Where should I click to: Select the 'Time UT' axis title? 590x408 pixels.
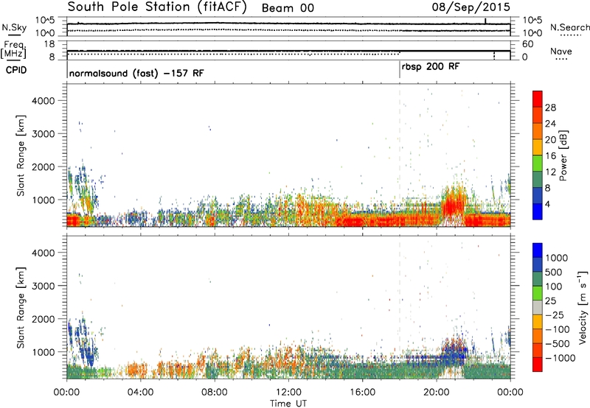pyautogui.click(x=288, y=404)
